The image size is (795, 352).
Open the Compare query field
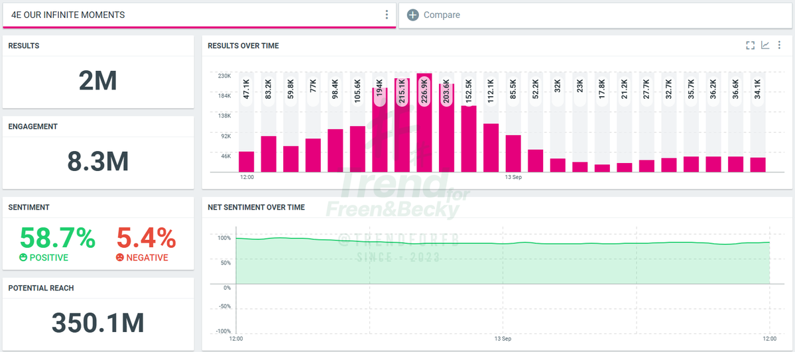coord(595,15)
